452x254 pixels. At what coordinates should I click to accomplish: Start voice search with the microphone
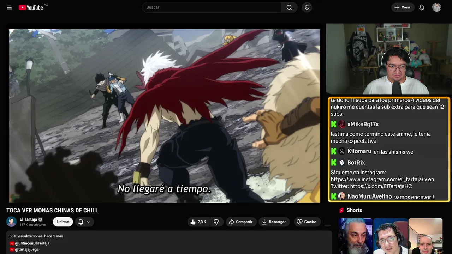click(307, 7)
